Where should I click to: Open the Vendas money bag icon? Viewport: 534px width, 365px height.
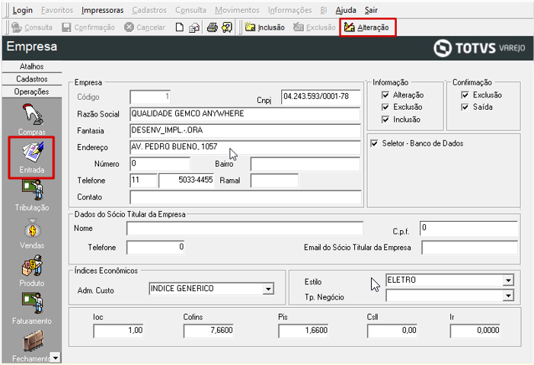pos(32,228)
